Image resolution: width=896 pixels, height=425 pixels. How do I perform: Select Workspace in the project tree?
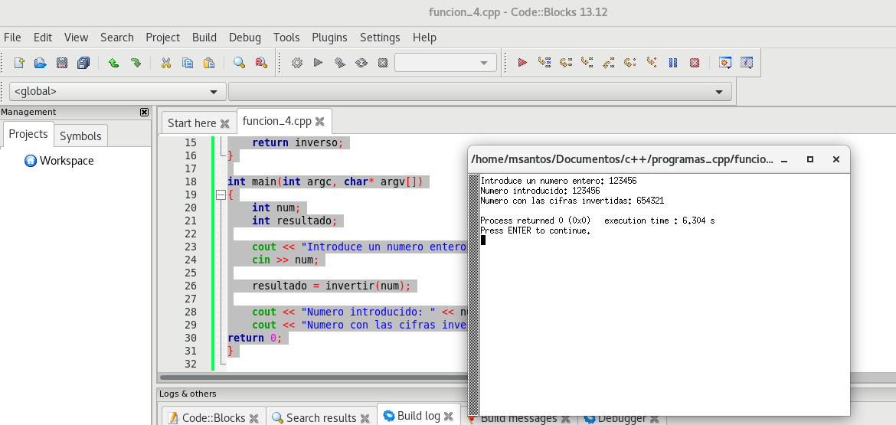pyautogui.click(x=66, y=161)
